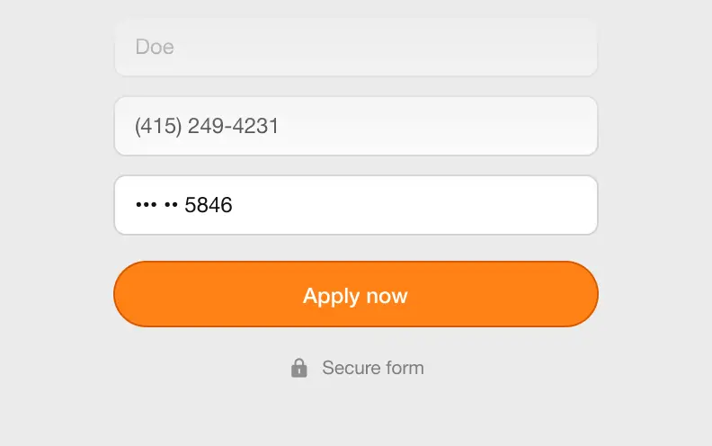The image size is (712, 446).
Task: Click the left rounded end of Apply now
Action: (x=131, y=294)
